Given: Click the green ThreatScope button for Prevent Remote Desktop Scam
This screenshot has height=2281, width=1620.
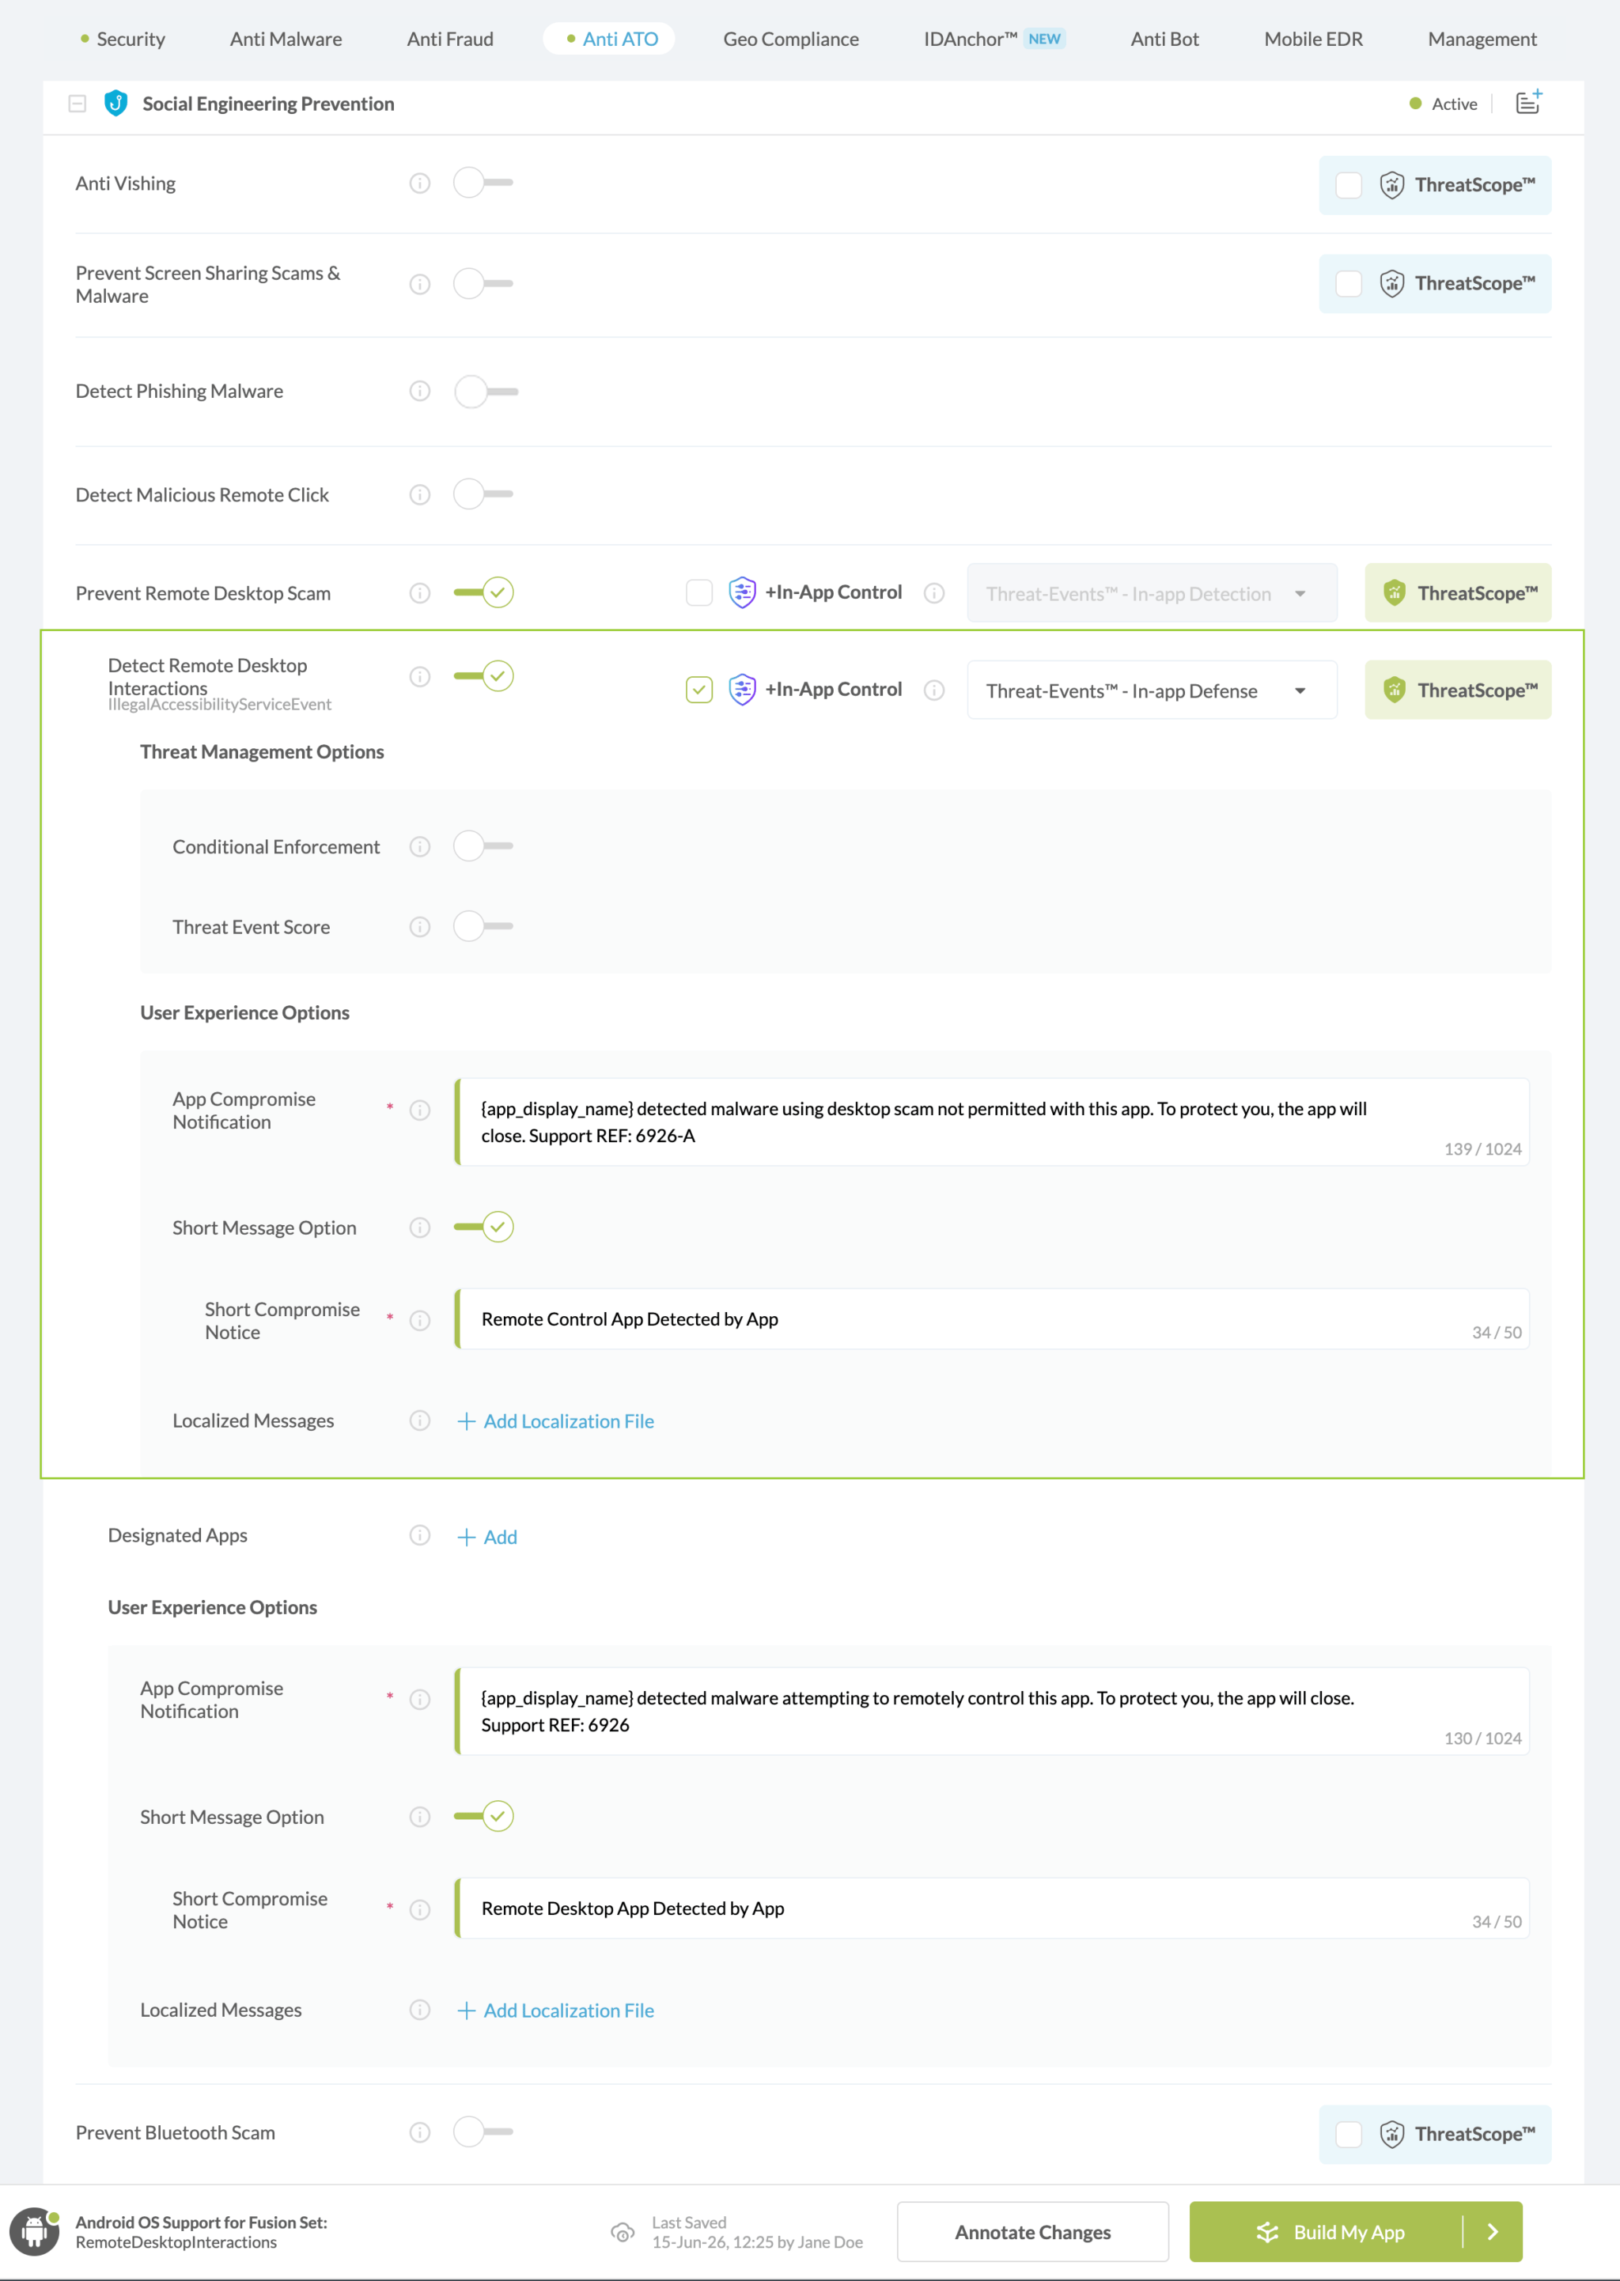Looking at the screenshot, I should click(x=1457, y=593).
